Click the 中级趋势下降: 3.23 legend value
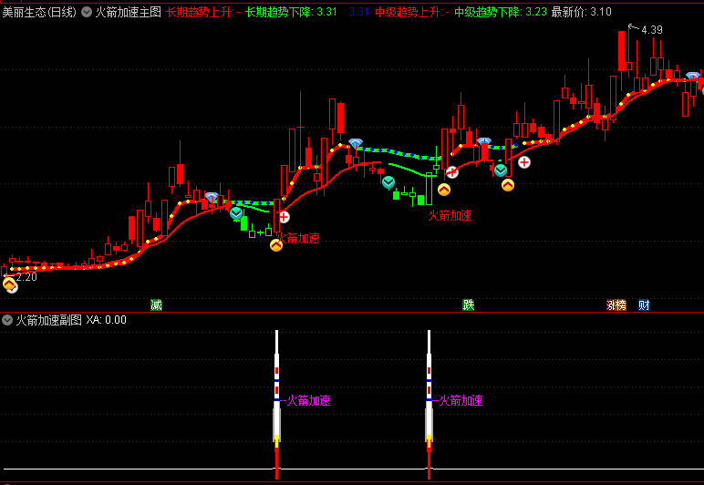The image size is (704, 485). (x=501, y=12)
